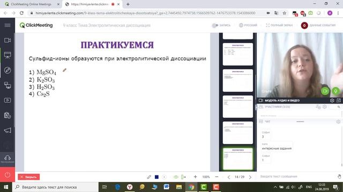The image size is (343, 192).
Task: Click the translate page icon in address bar
Action: (277, 13)
